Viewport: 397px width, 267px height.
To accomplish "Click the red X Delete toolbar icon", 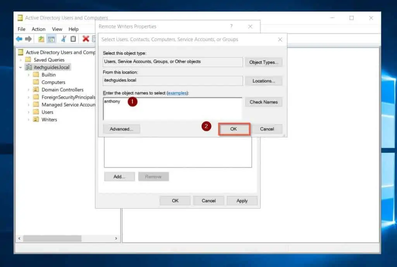I will point(86,39).
